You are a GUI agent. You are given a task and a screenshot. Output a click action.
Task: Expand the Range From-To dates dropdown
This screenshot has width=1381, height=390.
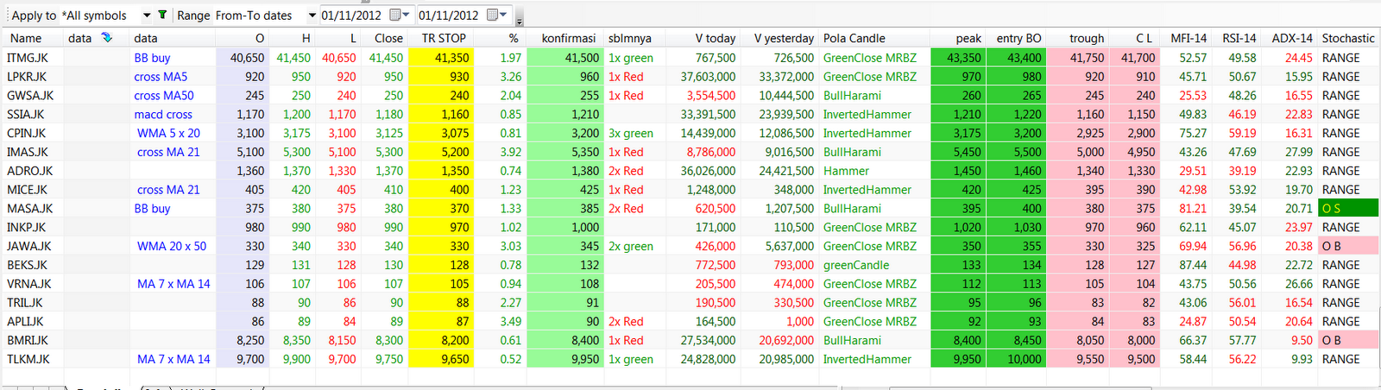pos(312,16)
